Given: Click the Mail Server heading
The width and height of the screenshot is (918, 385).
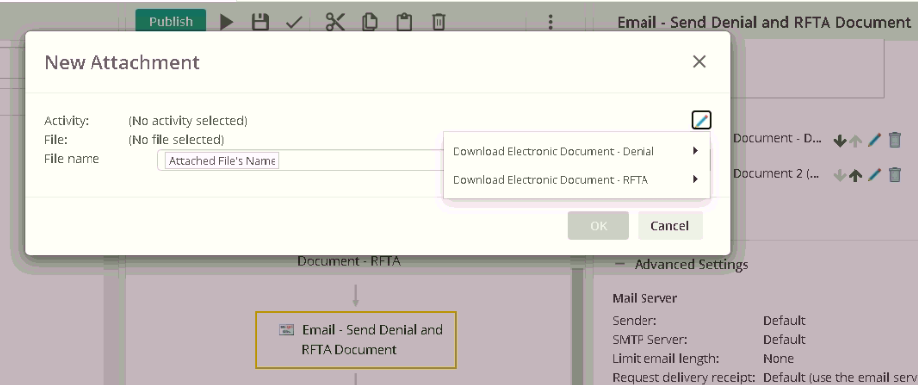Looking at the screenshot, I should [644, 298].
